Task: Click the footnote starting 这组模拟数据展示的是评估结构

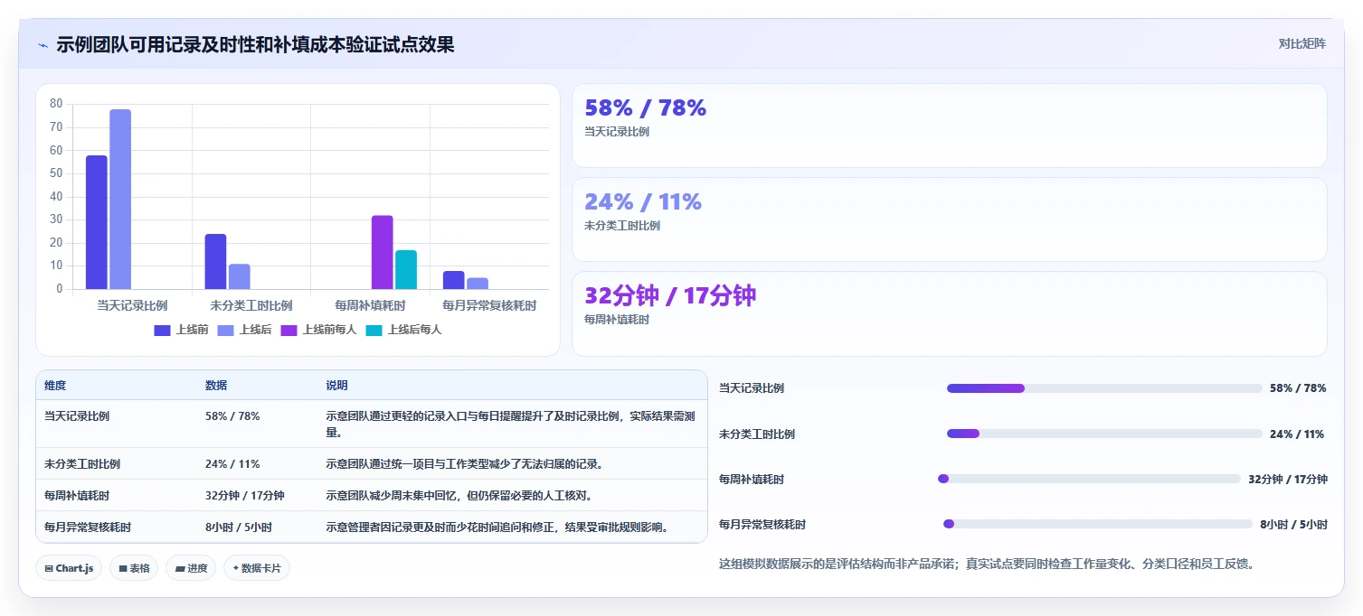Action: coord(986,565)
